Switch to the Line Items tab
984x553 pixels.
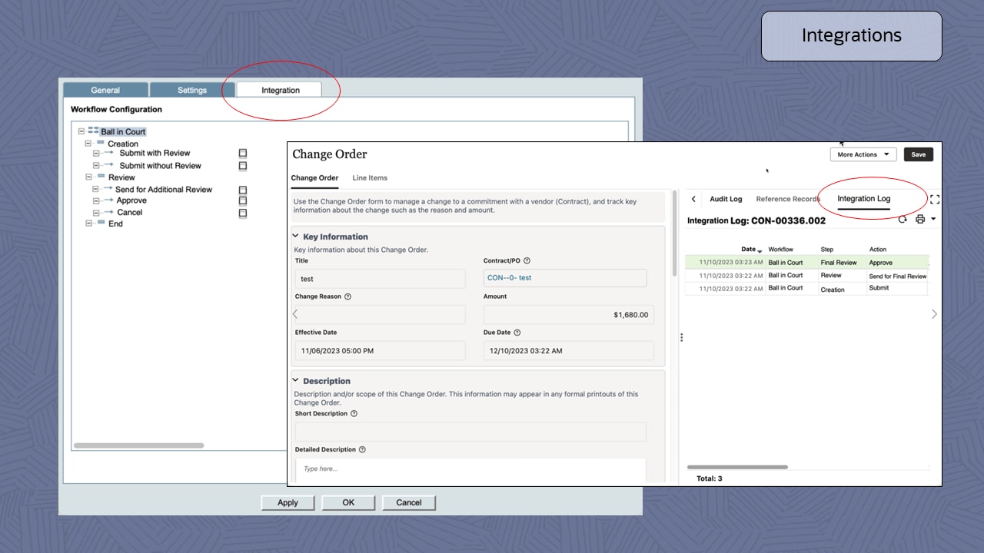(x=370, y=178)
